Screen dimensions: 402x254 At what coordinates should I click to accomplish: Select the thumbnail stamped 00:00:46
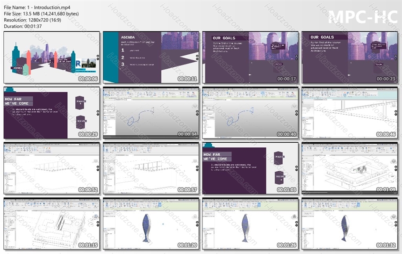[350, 113]
